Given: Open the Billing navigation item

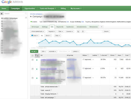Looking at the screenshot, I should (x=63, y=8).
